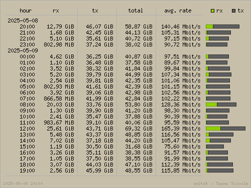Click avg rate 75,60 Mbit/s
This screenshot has width=251, height=188.
click(x=182, y=146)
